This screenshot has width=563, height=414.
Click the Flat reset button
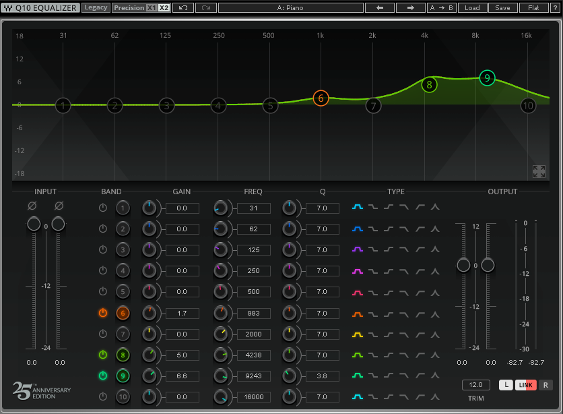pyautogui.click(x=533, y=7)
